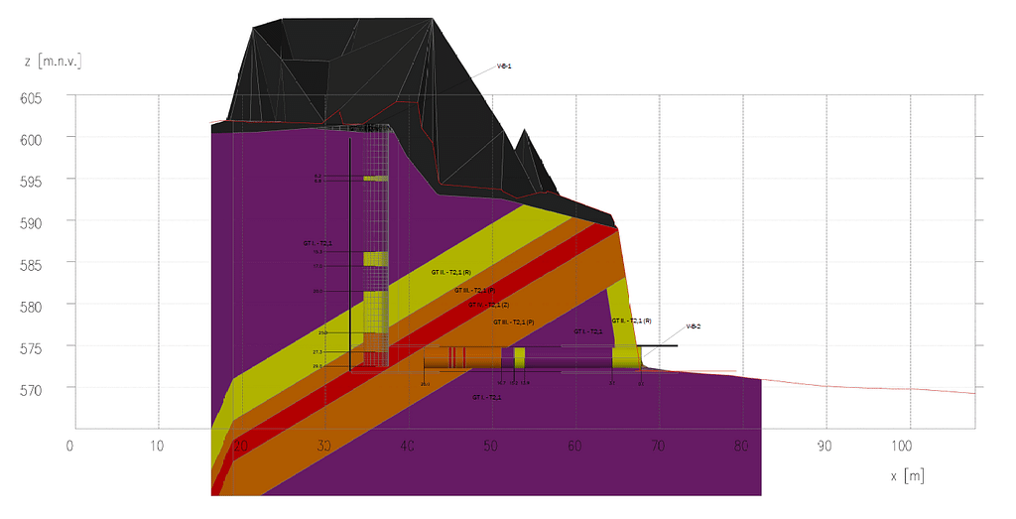Click GT II. - T2,1 (R) label on yellow diagonal band
The height and width of the screenshot is (519, 1016).
click(450, 272)
